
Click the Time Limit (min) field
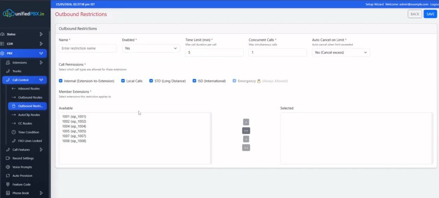(x=214, y=52)
